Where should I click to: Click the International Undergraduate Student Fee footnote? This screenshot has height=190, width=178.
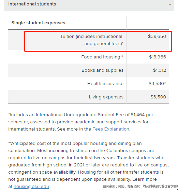point(81,122)
